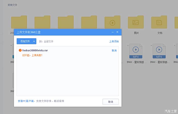This screenshot has height=114, width=178.
Task: Click the 全部文件 upload destination text
Action: click(49, 41)
